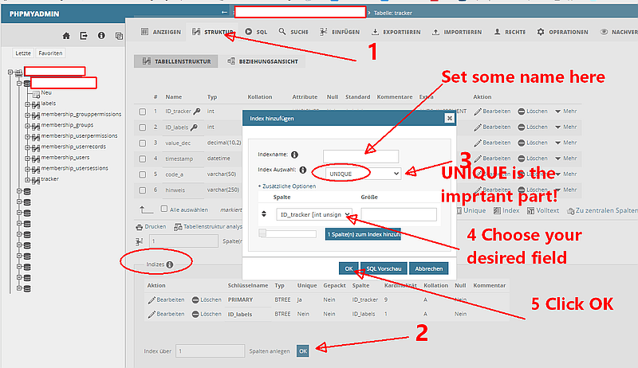This screenshot has width=638, height=368.
Task: Tick the Alle auswählen checkbox
Action: [x=164, y=209]
